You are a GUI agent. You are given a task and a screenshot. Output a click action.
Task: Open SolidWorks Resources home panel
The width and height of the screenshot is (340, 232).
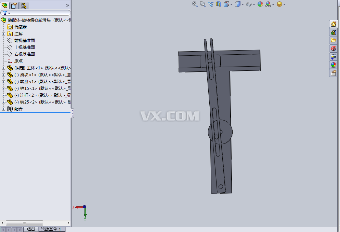click(x=334, y=24)
